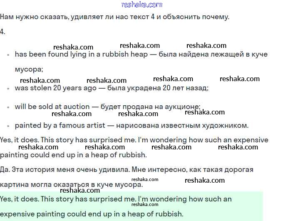Click the bullet marker before "will be sold"
This screenshot has height=221, width=283.
8,107
